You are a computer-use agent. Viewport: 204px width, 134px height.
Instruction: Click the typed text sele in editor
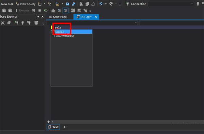tap(58, 28)
